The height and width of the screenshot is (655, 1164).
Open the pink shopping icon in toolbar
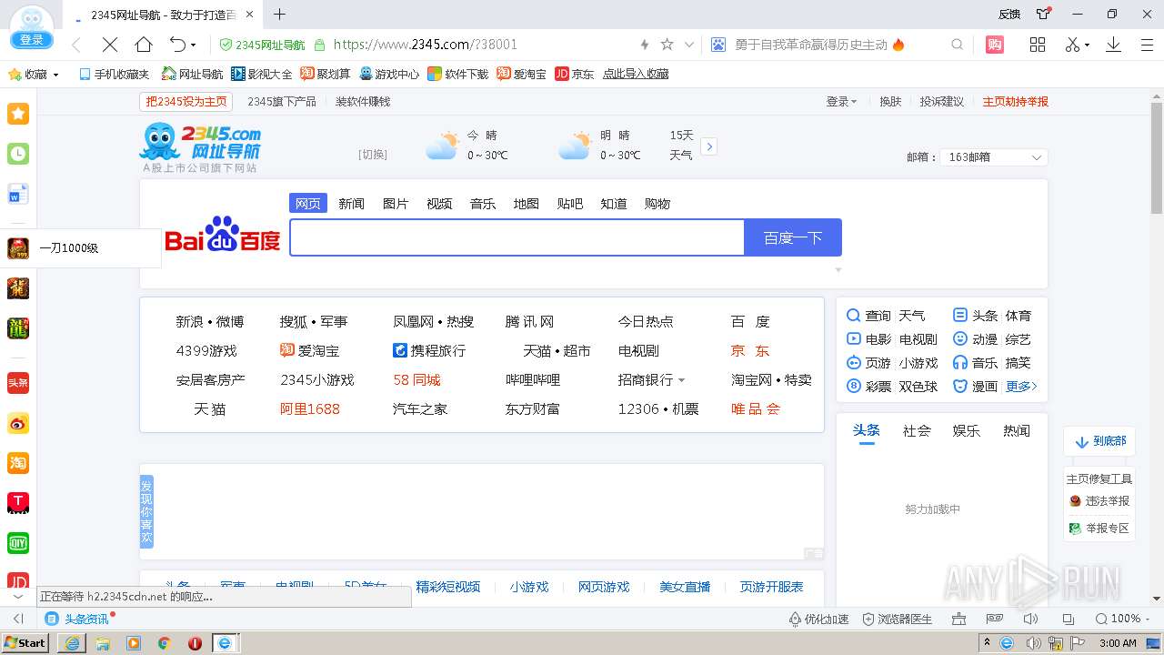click(x=995, y=45)
